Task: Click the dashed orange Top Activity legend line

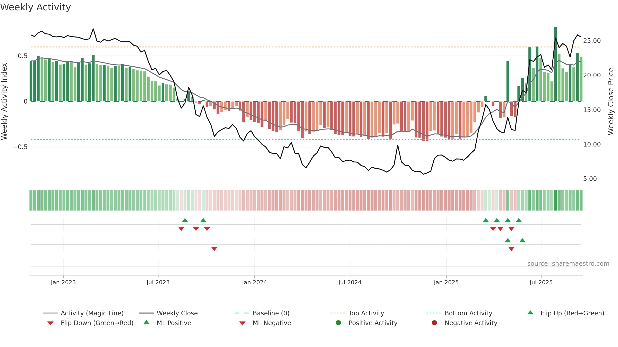Action: (x=338, y=313)
